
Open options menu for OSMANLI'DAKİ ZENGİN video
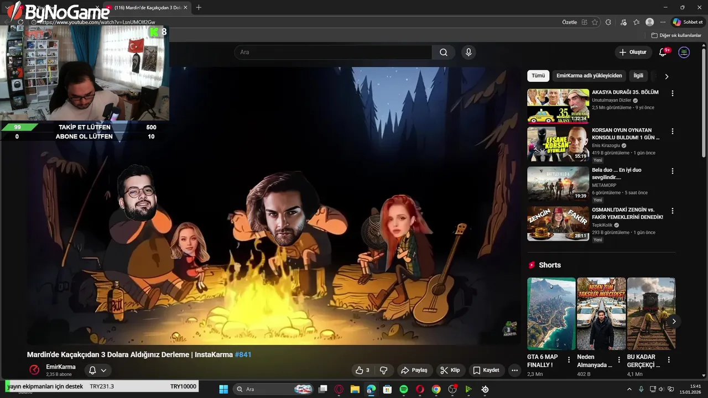(x=673, y=211)
